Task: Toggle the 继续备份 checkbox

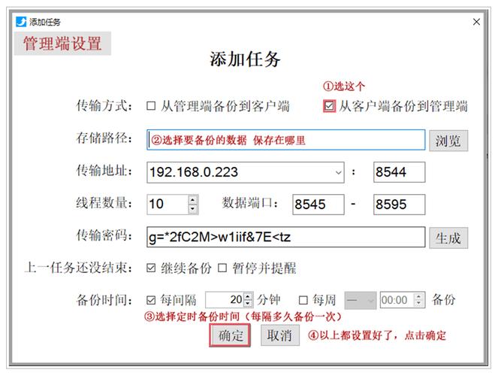Action: [x=151, y=268]
